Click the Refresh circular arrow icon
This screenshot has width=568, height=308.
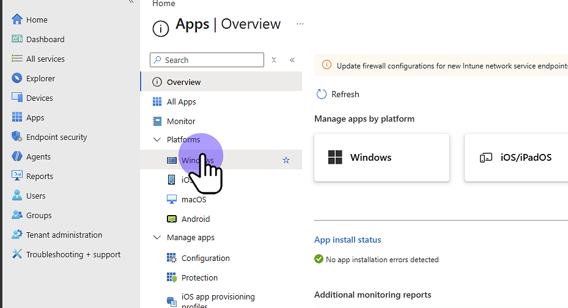322,94
